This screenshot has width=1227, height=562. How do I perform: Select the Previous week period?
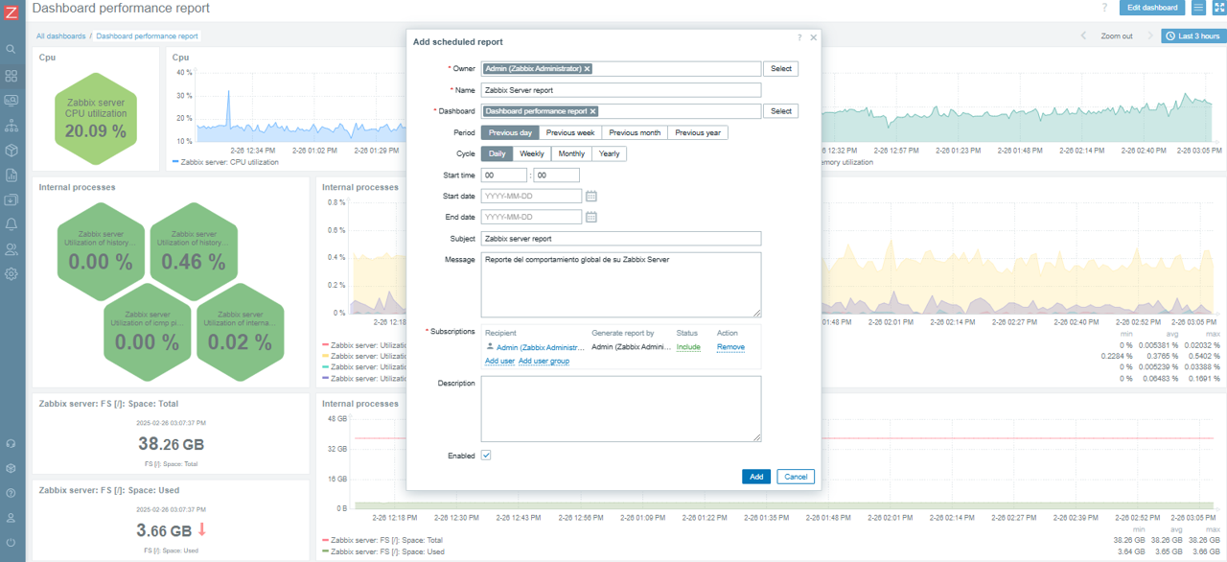click(570, 132)
